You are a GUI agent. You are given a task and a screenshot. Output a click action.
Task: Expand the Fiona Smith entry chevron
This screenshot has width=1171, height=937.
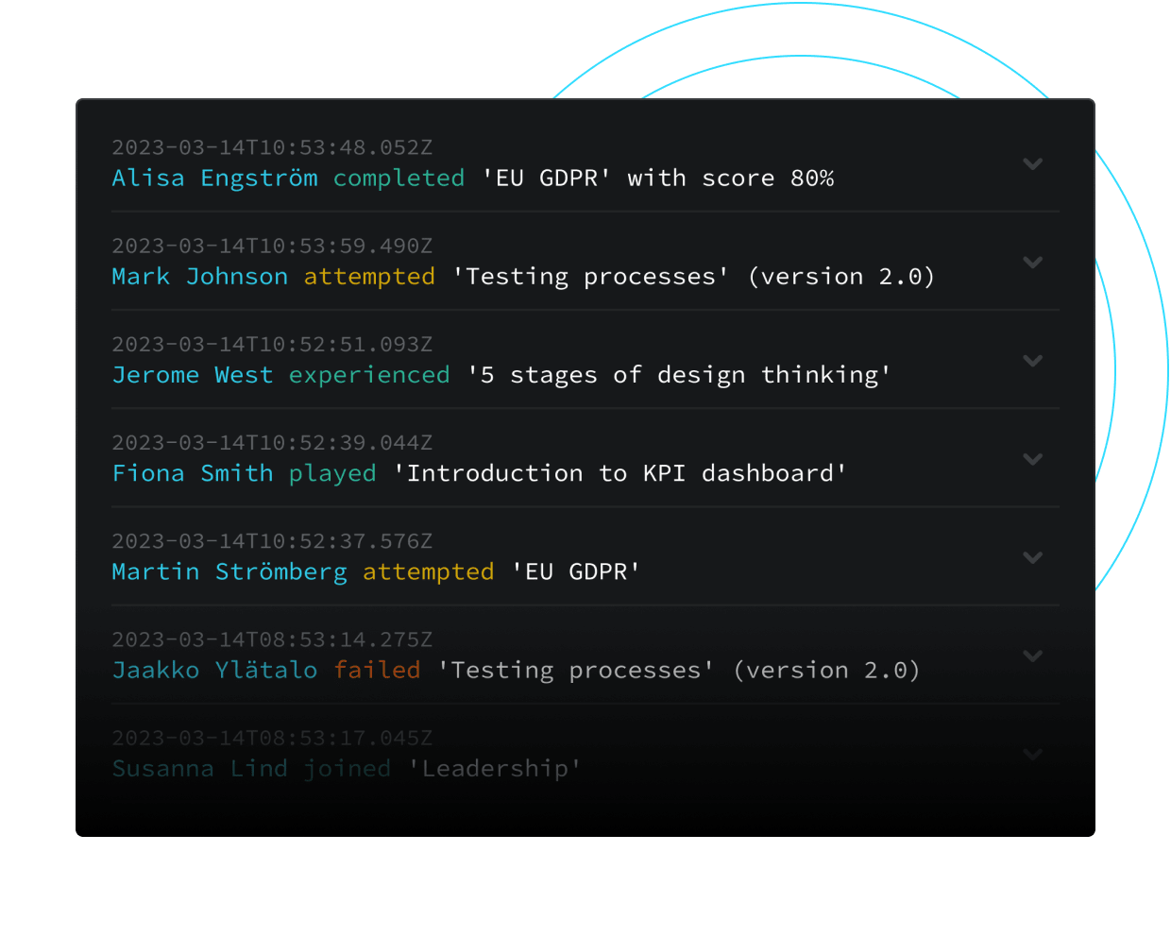(x=1032, y=459)
